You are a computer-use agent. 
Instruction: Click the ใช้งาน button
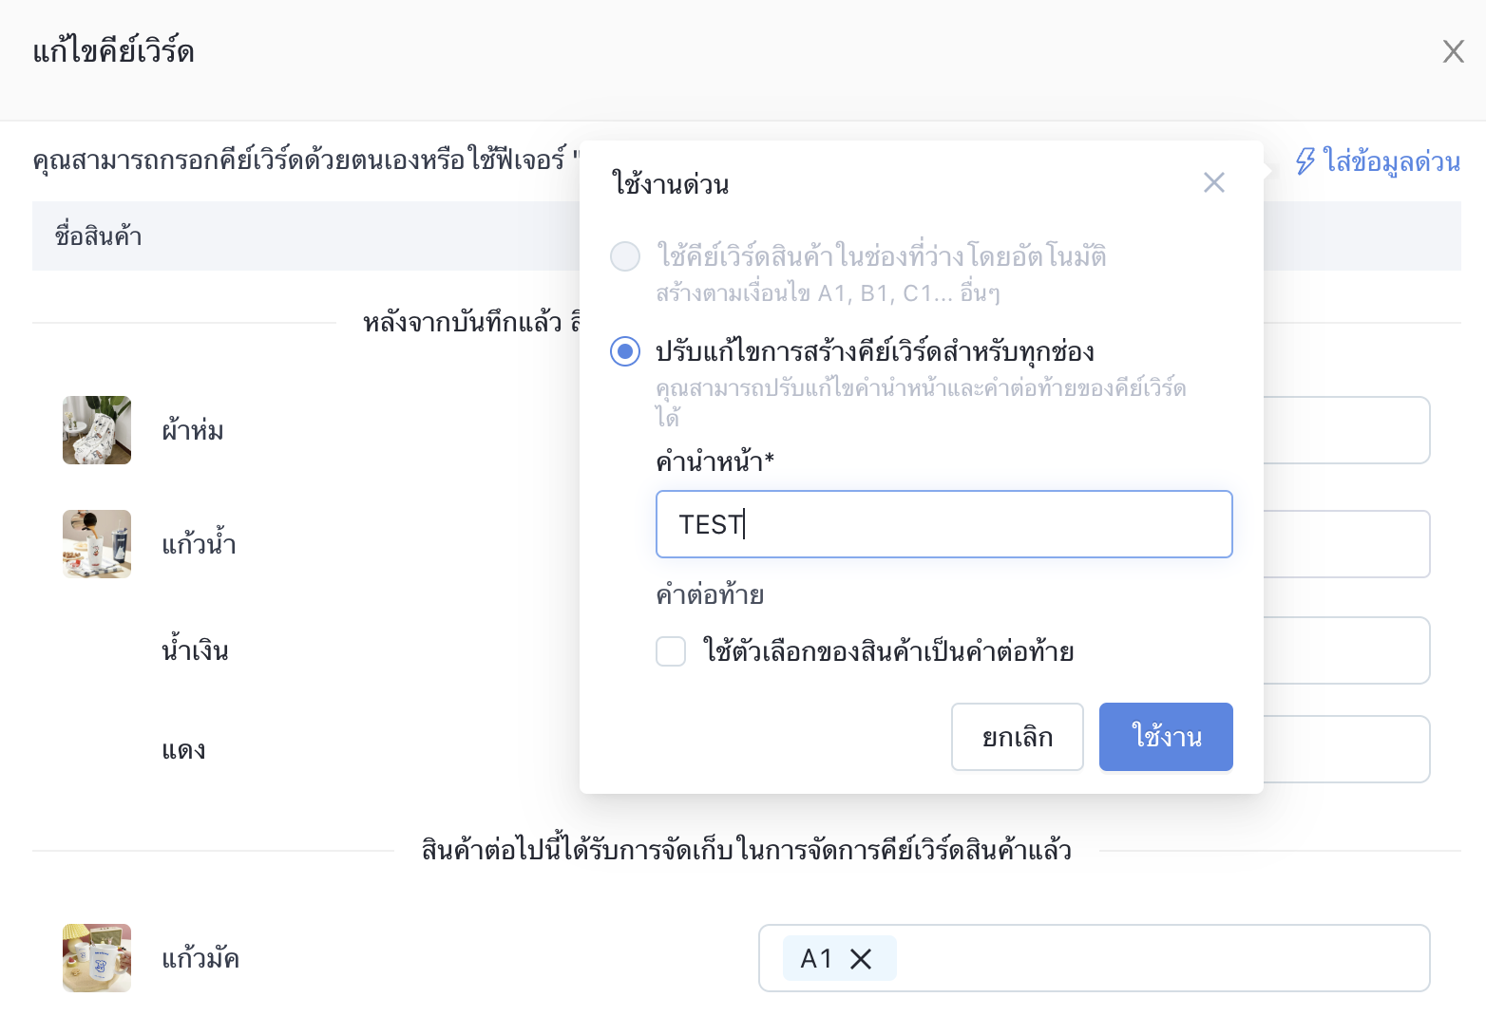click(1166, 737)
